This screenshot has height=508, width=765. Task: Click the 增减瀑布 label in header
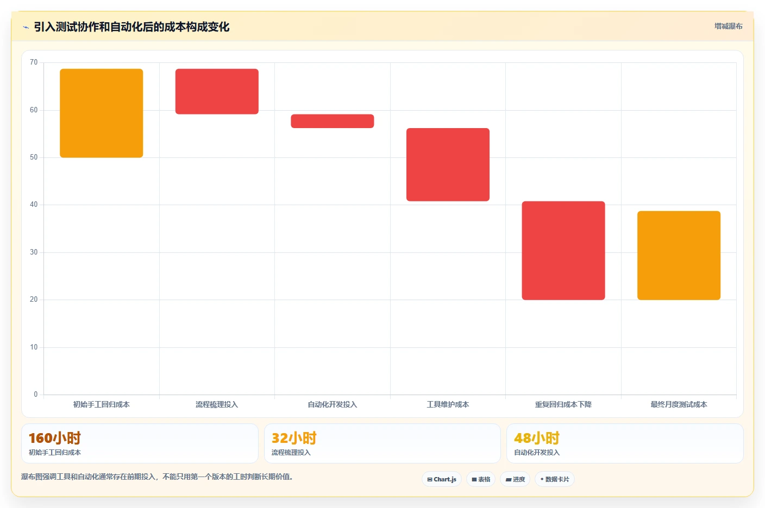(728, 26)
